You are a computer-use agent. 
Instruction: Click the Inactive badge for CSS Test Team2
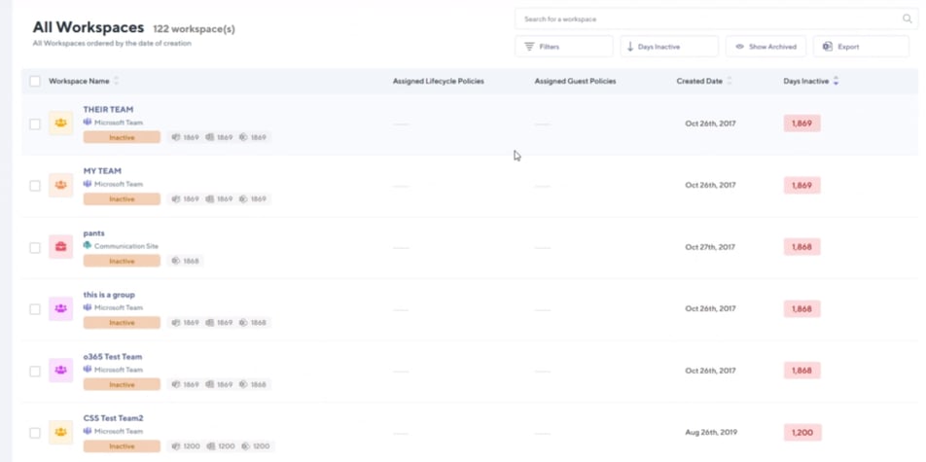122,446
